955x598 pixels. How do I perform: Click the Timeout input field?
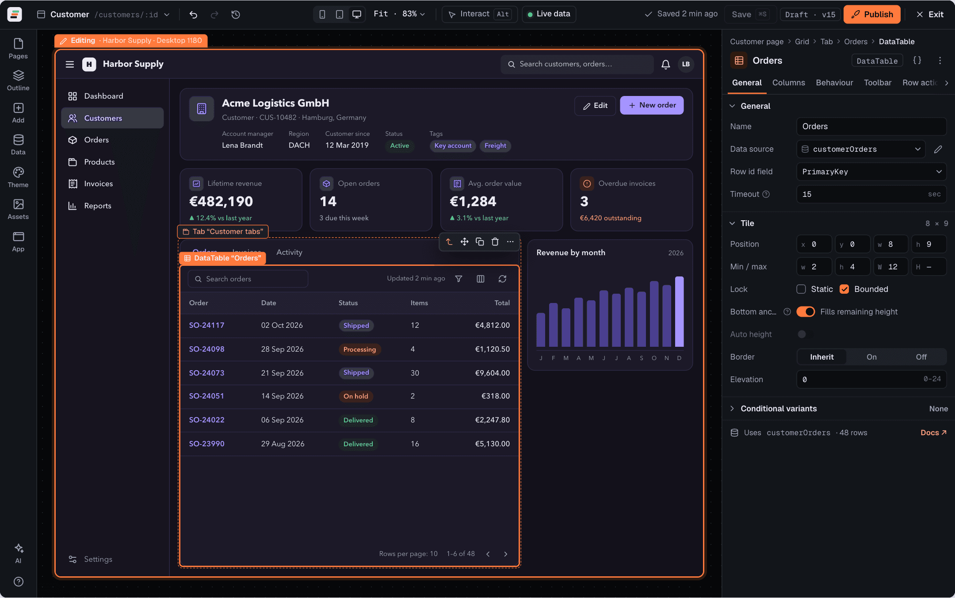click(871, 194)
